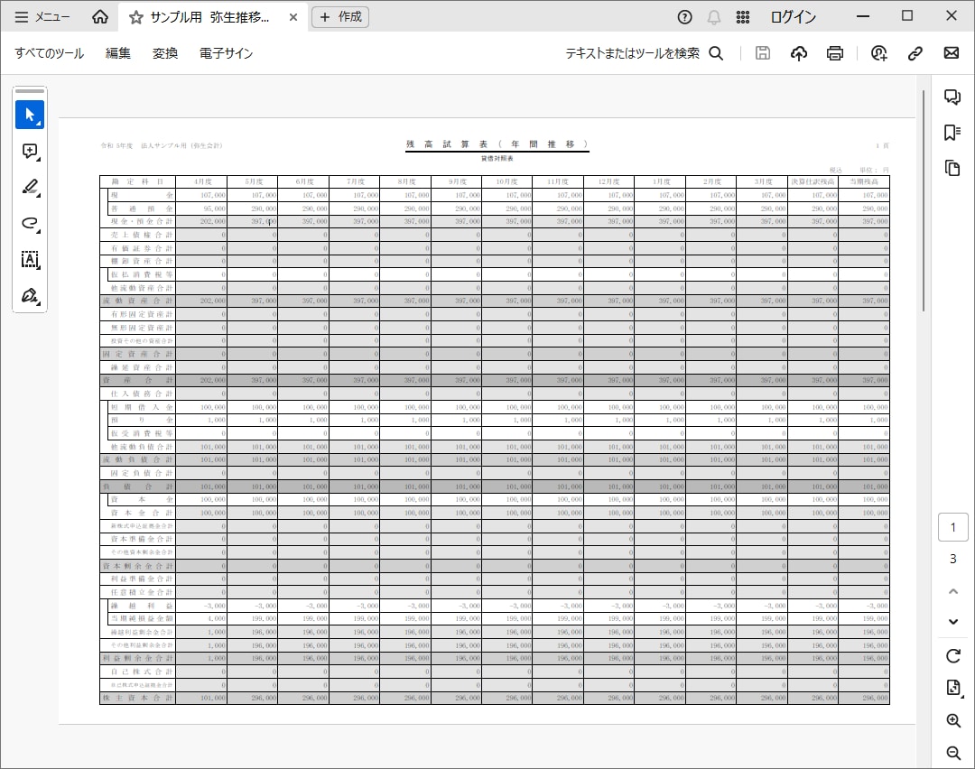Click the zoom in magnifier icon

pyautogui.click(x=952, y=720)
